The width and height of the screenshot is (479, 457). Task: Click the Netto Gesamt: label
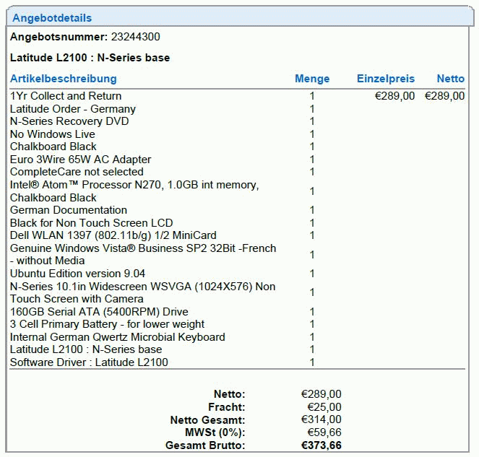(x=208, y=420)
